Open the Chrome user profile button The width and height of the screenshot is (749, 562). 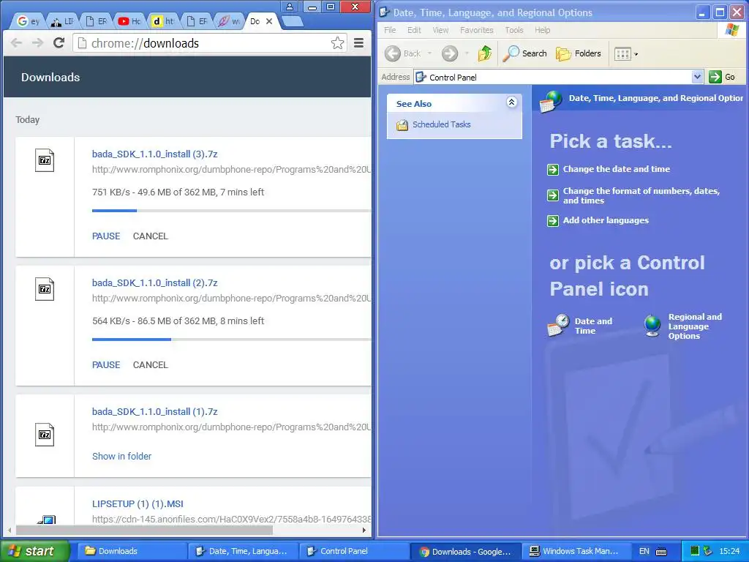(x=290, y=7)
